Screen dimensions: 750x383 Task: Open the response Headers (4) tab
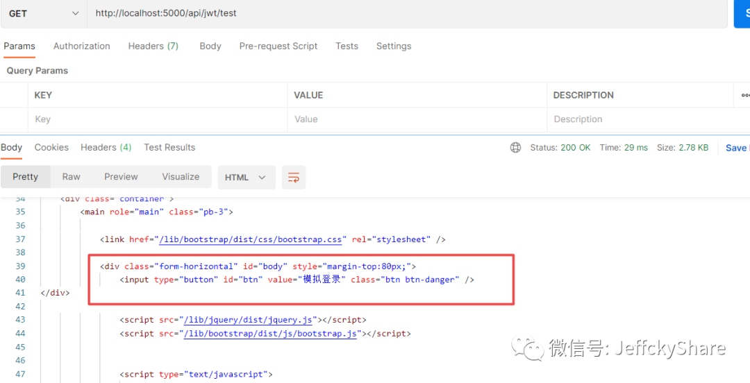[106, 147]
